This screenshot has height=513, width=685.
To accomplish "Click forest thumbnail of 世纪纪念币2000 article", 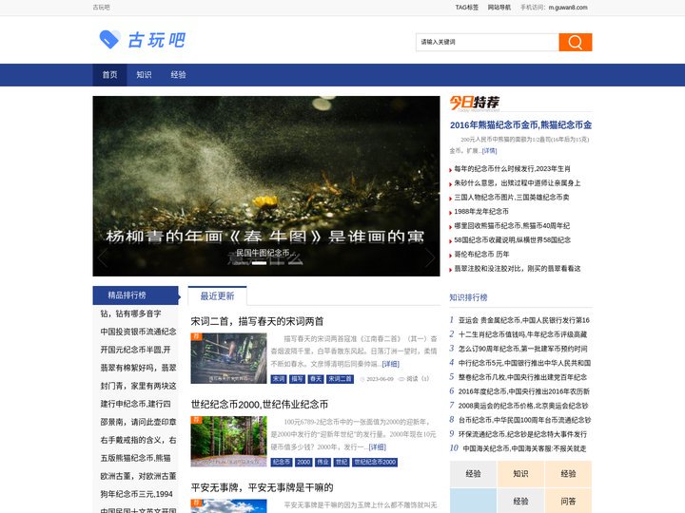I will point(228,442).
